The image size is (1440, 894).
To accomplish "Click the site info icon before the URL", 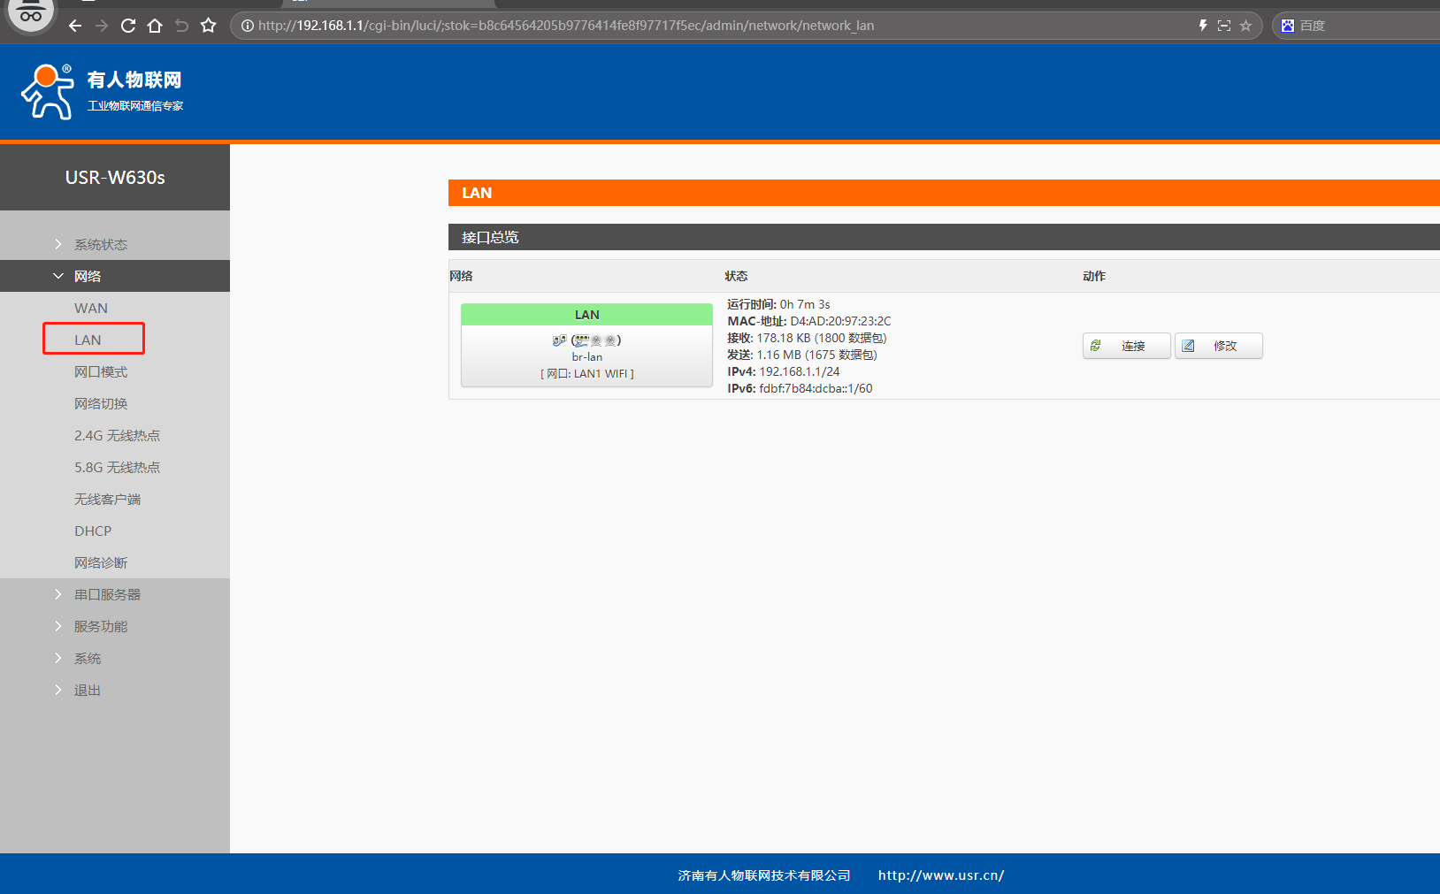I will (x=248, y=26).
